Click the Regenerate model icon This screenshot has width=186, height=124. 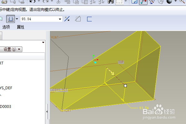click(93, 2)
